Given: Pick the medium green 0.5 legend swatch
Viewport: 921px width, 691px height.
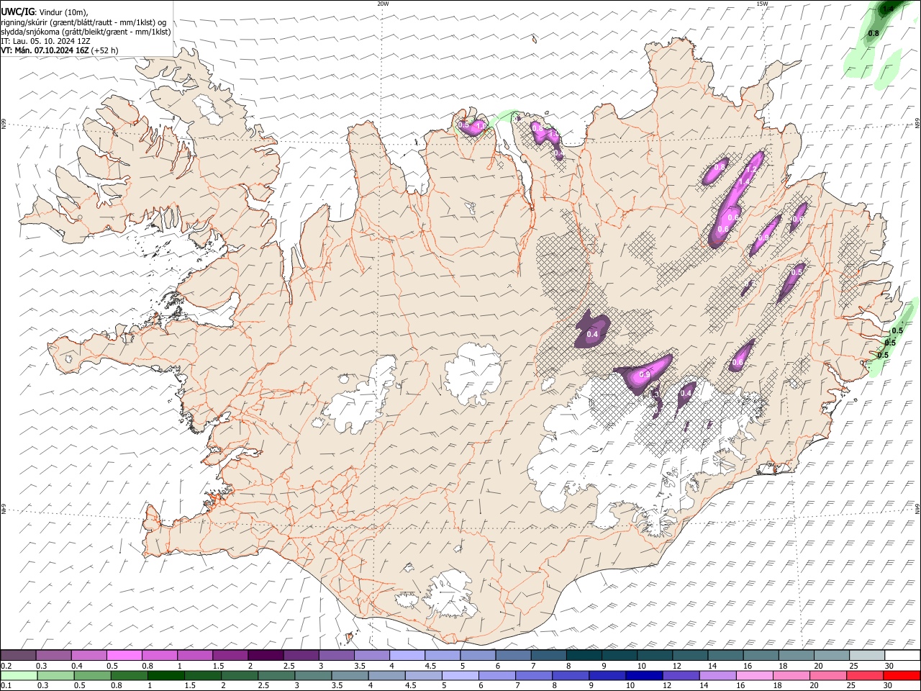Looking at the screenshot, I should point(92,675).
